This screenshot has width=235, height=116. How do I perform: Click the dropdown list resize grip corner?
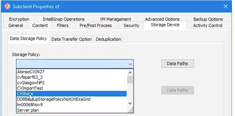131,110
